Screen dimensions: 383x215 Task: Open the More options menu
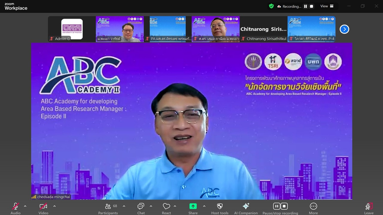313,206
